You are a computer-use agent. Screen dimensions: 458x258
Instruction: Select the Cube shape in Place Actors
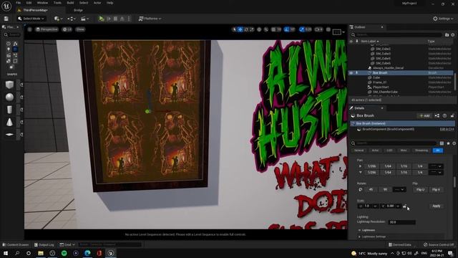(x=9, y=85)
